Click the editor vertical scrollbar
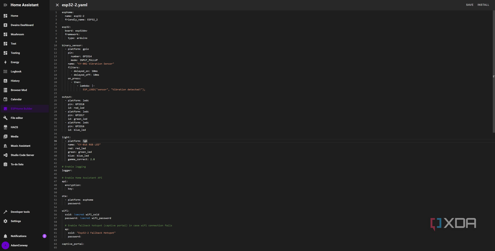 click(493, 71)
